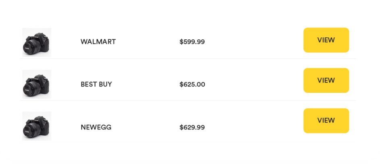Click the $625.00 price
The width and height of the screenshot is (380, 164).
click(x=192, y=84)
